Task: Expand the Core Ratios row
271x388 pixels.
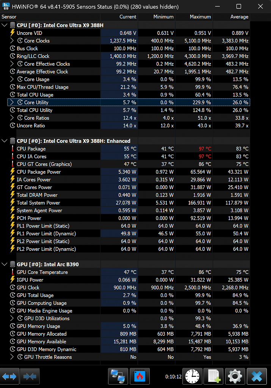Action: pos(12,118)
